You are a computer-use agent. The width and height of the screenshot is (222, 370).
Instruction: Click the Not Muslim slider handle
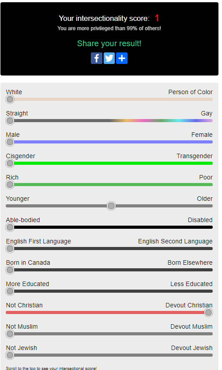(10, 334)
